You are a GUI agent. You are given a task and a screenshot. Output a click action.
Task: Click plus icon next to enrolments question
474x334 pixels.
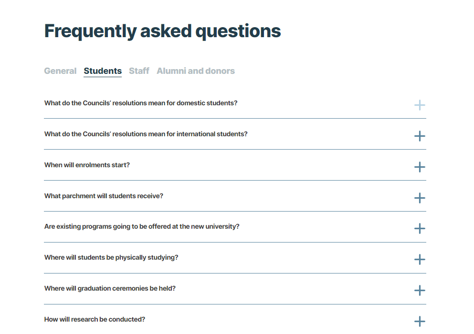click(419, 167)
